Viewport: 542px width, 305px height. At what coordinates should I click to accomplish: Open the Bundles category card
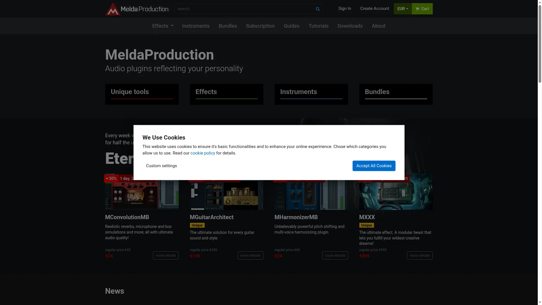coord(396,94)
